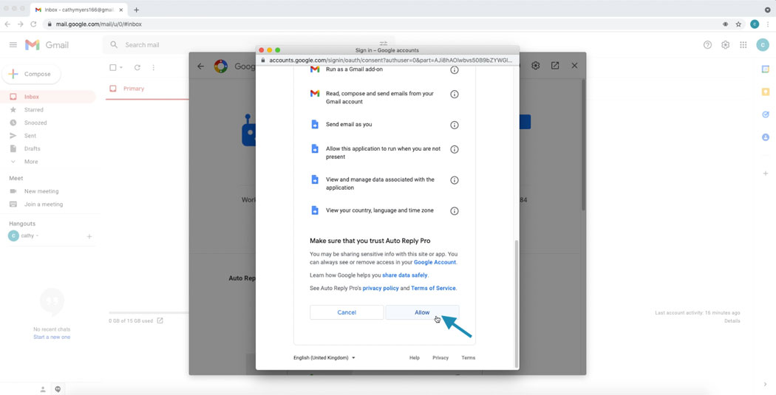This screenshot has width=776, height=395.
Task: Open the Marketplace listing in new window
Action: [x=555, y=66]
